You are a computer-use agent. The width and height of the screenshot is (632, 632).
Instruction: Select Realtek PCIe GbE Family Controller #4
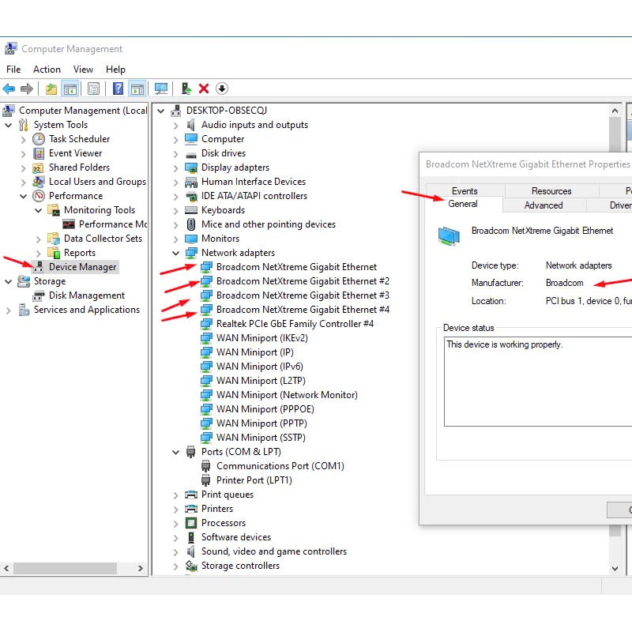(x=295, y=324)
